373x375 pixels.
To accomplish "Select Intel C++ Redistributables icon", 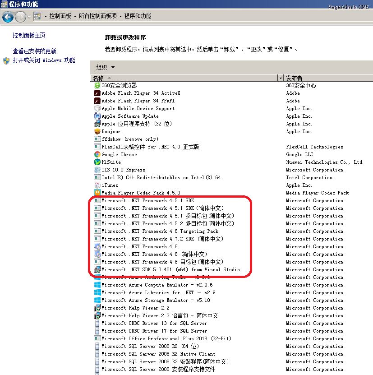I will point(97,177).
